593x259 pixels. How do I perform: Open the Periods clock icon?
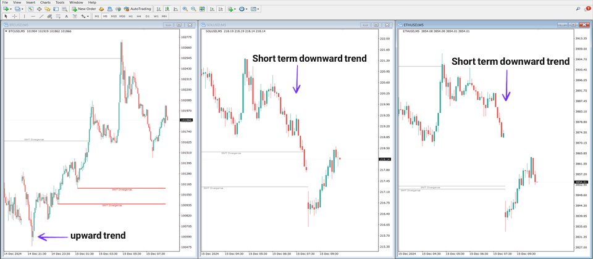point(242,9)
